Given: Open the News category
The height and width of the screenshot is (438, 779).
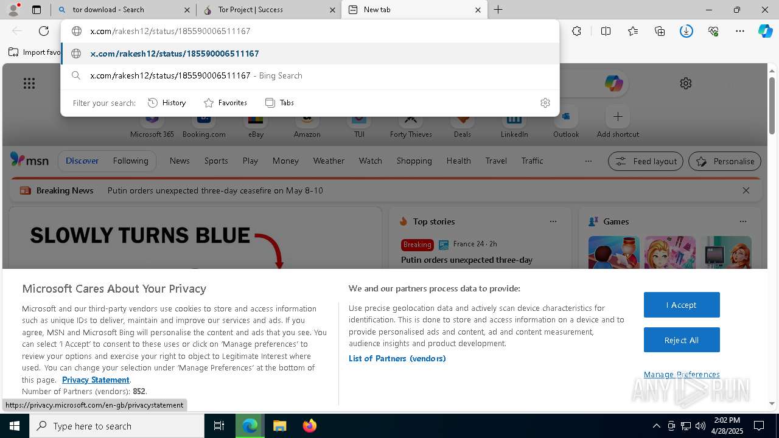Looking at the screenshot, I should tap(180, 161).
